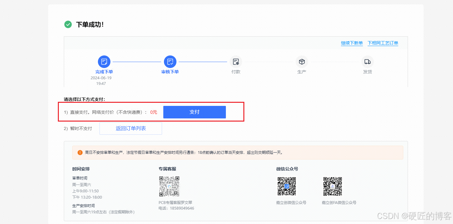Click the 暂时不支付 option text
Viewport: 453px width, 224px height.
pos(81,128)
